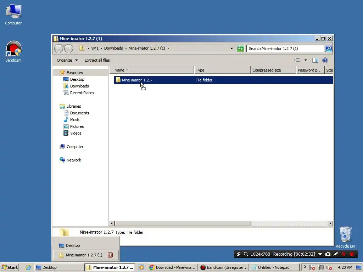Image resolution: width=363 pixels, height=272 pixels.
Task: Click network tray icon
Action: coord(320,267)
